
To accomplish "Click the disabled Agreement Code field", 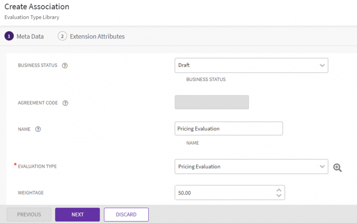I will pos(212,102).
